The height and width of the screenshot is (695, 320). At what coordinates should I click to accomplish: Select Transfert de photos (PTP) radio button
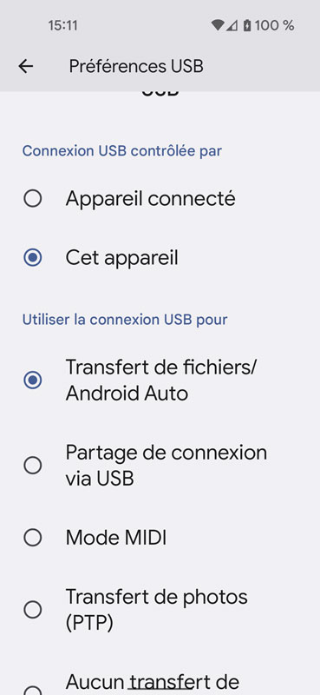point(33,610)
